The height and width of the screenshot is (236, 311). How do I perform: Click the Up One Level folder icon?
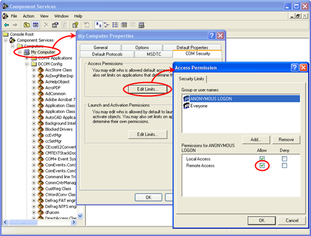click(26, 25)
